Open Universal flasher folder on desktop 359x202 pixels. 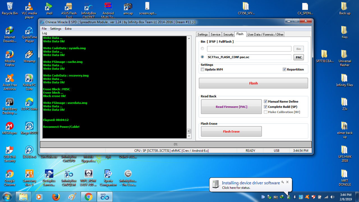344,58
